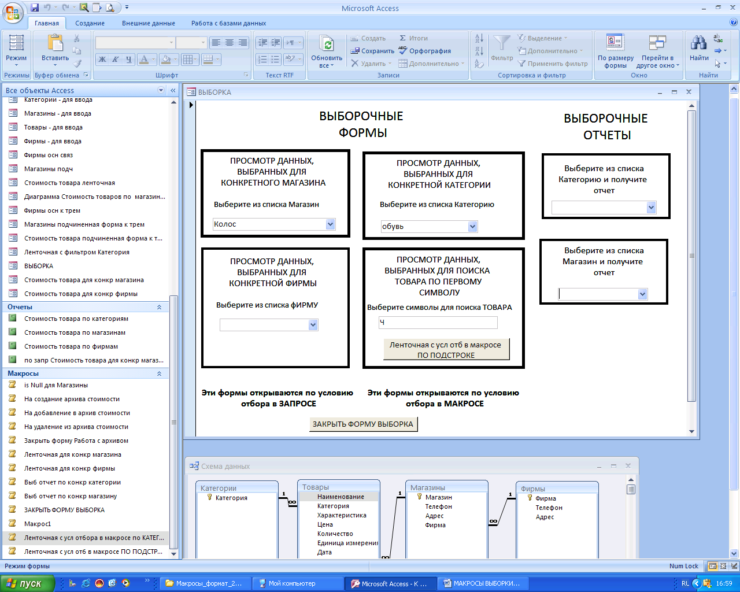The image size is (740, 592).
Task: Click Ленточная с усл отб ПО ПОДСТРОКЕ button
Action: pos(446,349)
